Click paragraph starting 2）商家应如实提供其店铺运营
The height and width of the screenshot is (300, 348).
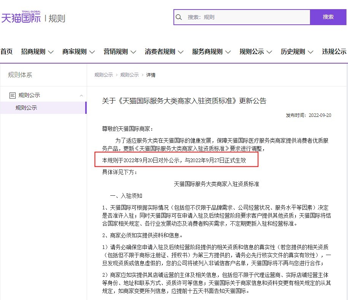[216, 283]
